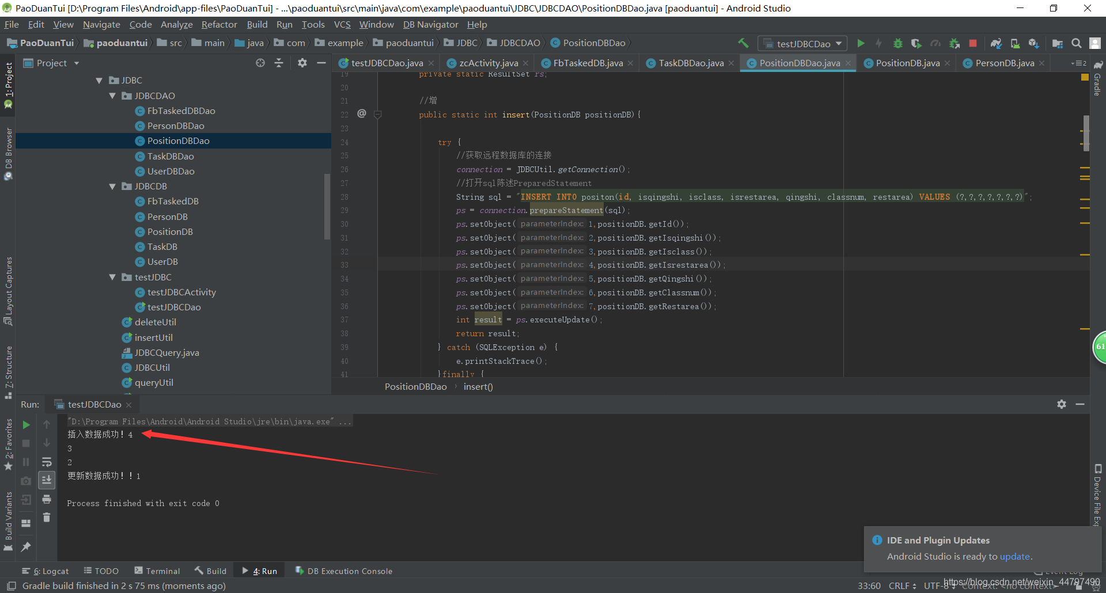1106x593 pixels.
Task: Open the Navigate menu
Action: (x=101, y=25)
